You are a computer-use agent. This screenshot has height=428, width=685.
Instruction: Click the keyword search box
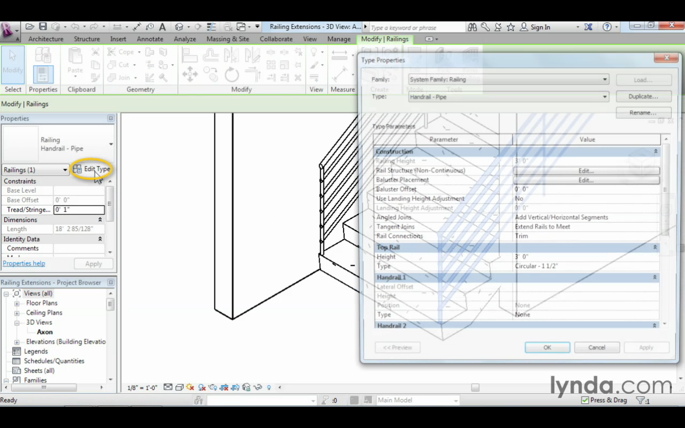click(416, 28)
